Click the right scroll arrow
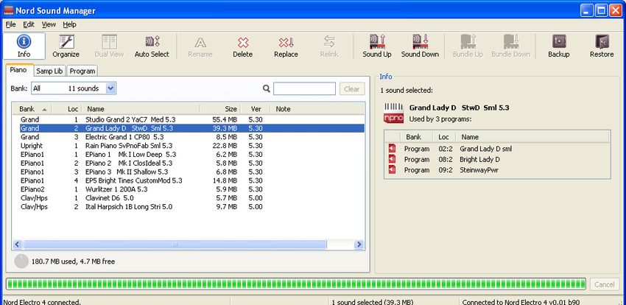This screenshot has height=305, width=626. pyautogui.click(x=359, y=245)
